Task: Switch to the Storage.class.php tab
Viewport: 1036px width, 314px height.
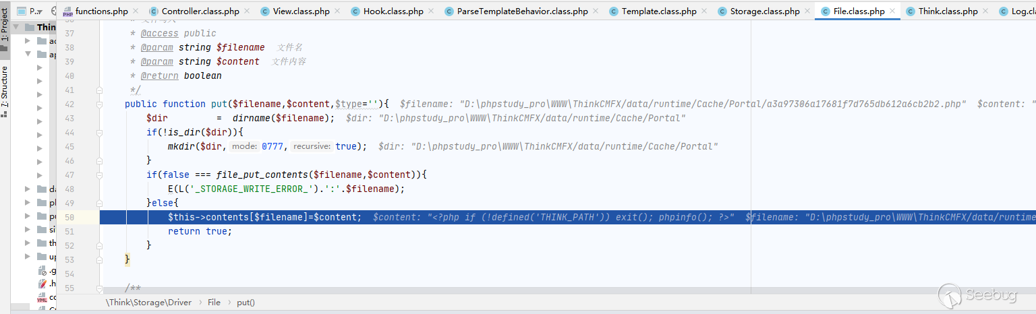Action: pos(765,11)
